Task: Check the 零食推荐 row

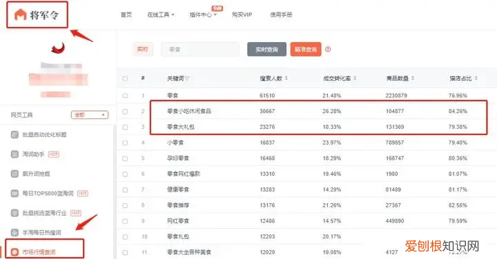Action: click(x=125, y=205)
